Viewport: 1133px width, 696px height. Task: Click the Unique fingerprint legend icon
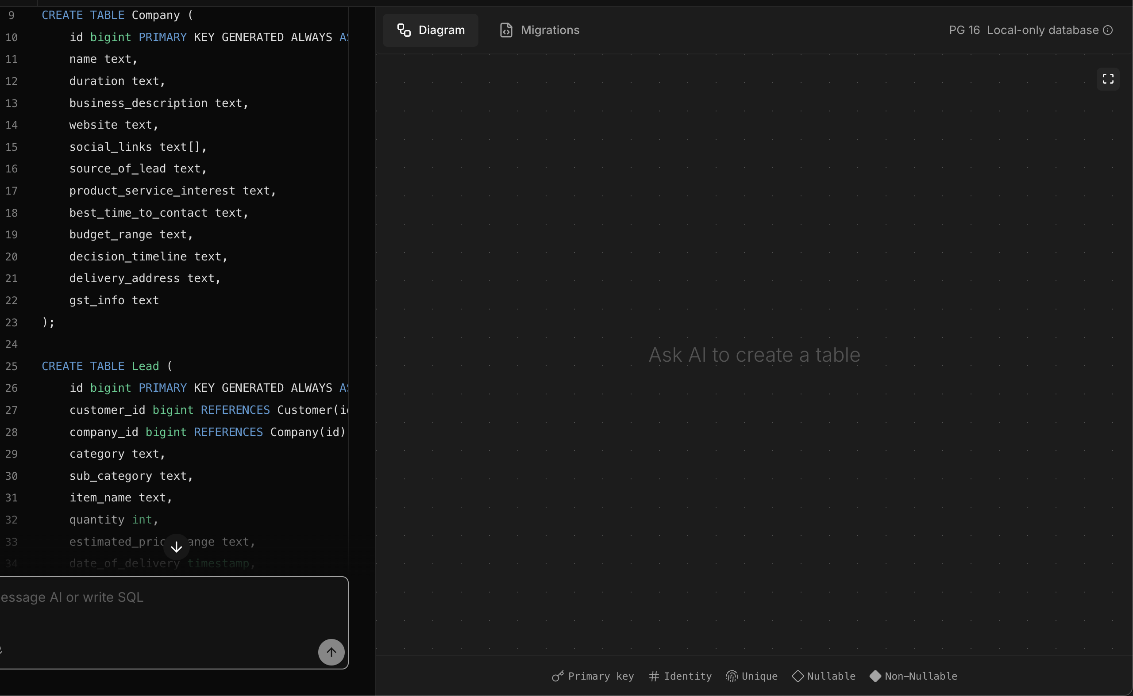pyautogui.click(x=732, y=676)
